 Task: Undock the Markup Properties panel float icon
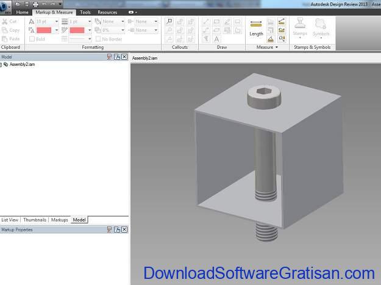[117, 229]
